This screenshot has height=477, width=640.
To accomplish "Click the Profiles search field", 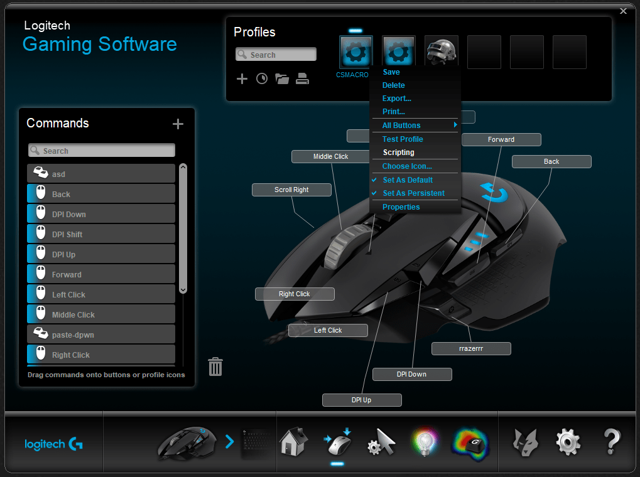I will [x=276, y=54].
